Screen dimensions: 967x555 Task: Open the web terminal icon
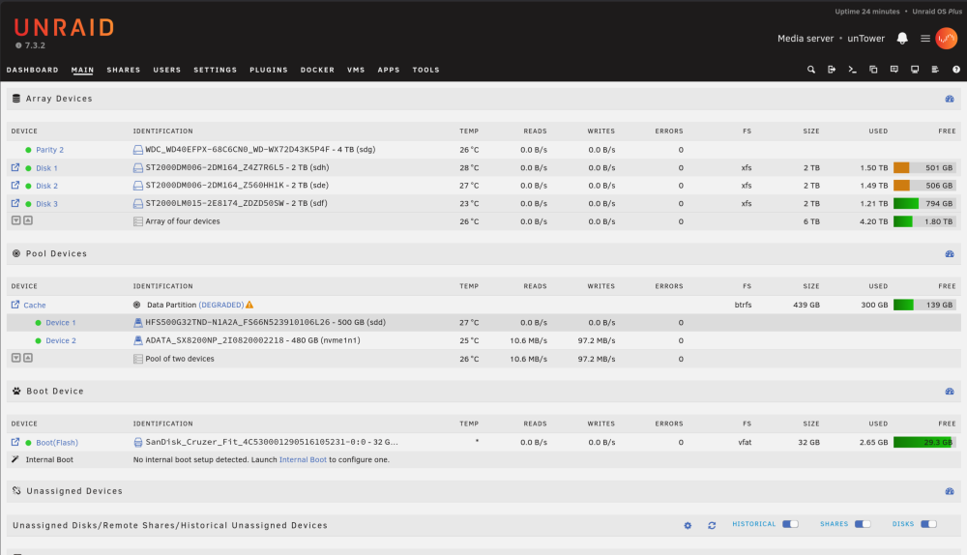(x=852, y=70)
